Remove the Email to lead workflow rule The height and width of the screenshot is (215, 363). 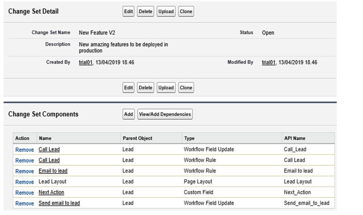coord(25,171)
